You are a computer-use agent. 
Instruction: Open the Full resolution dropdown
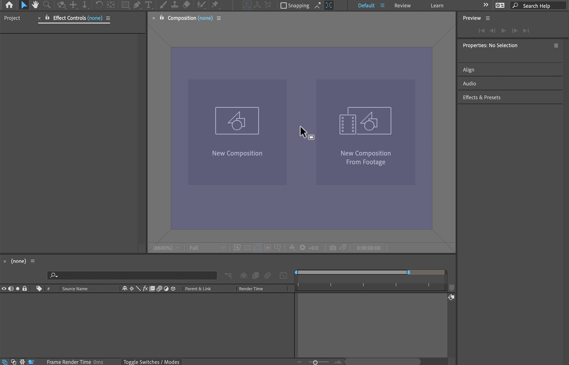tap(207, 248)
